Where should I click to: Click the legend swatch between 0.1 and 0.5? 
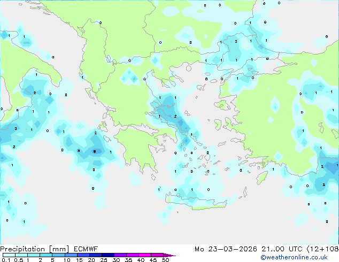click(9, 255)
